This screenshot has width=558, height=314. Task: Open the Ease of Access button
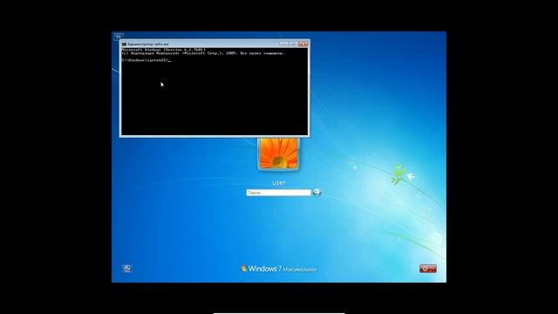click(x=127, y=269)
